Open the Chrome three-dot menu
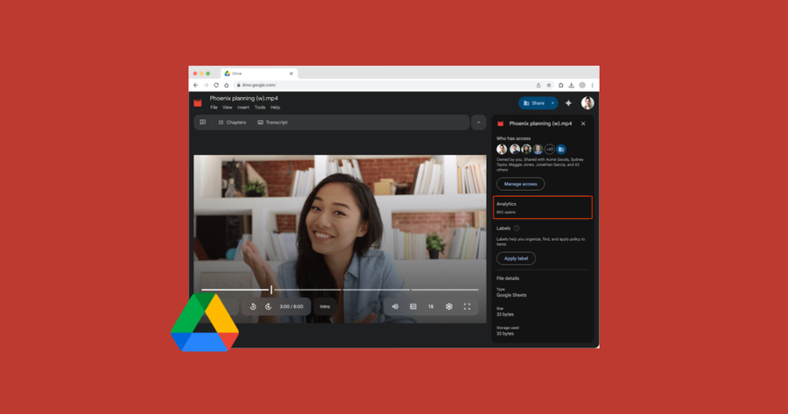788x414 pixels. [592, 85]
